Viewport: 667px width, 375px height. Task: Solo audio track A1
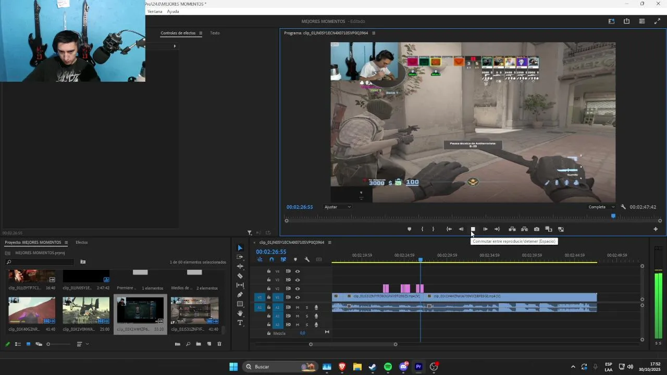coord(306,307)
